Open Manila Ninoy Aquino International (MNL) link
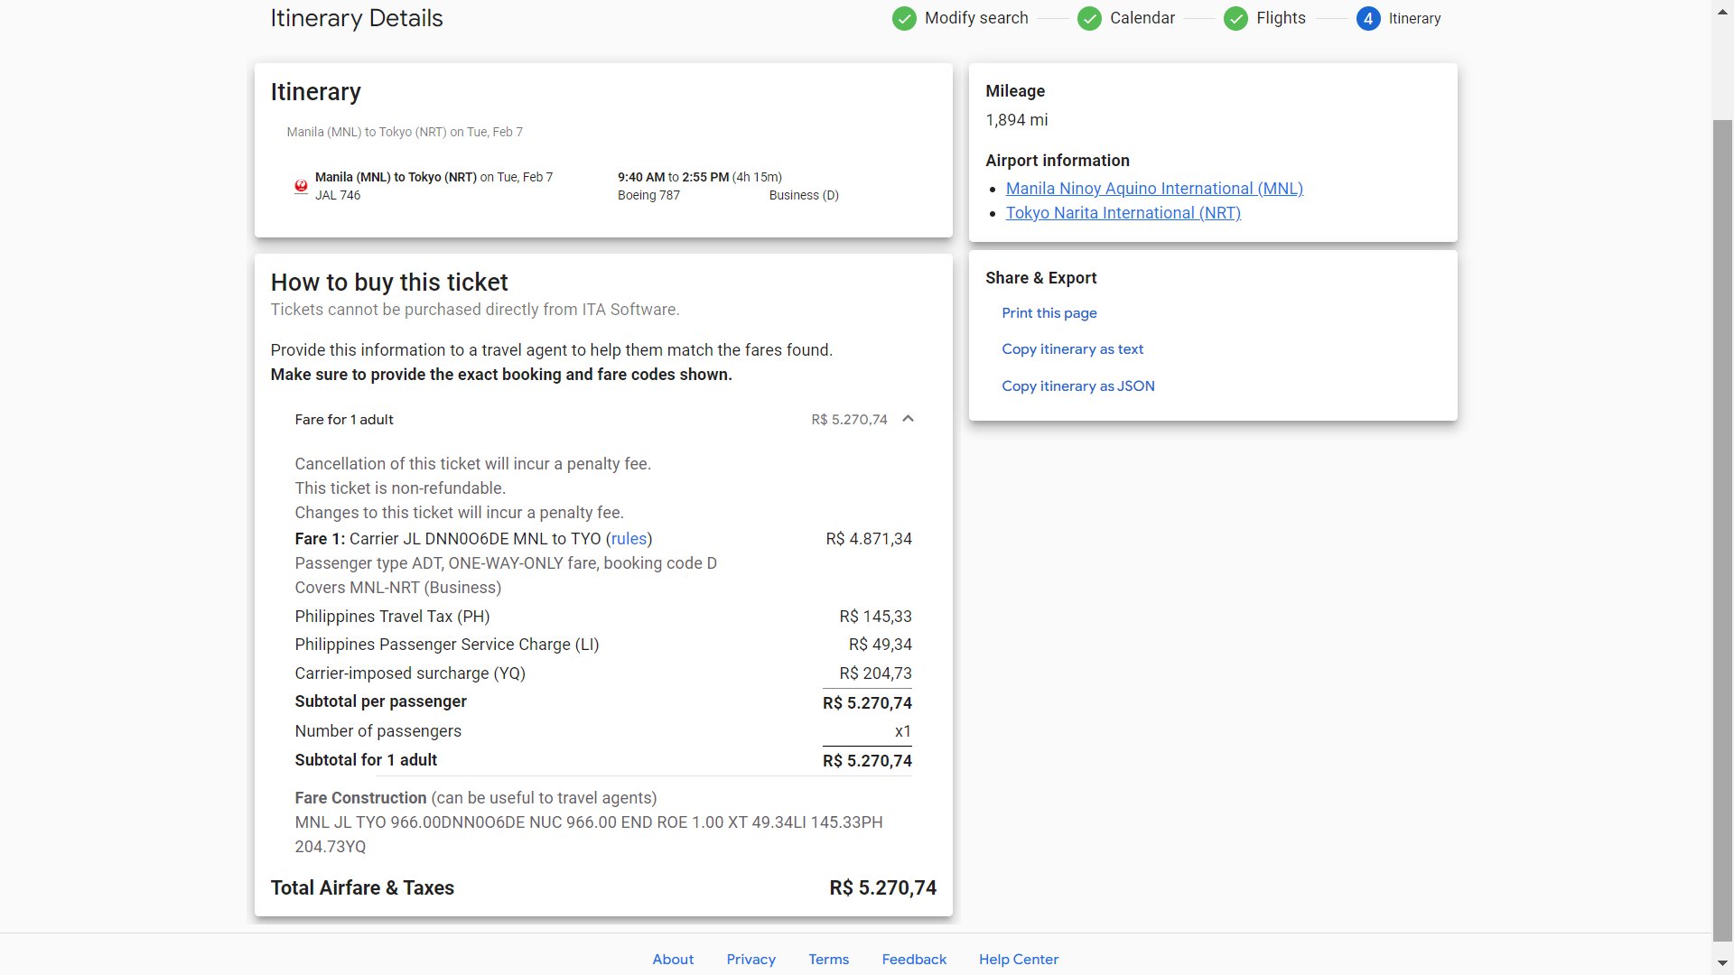The height and width of the screenshot is (975, 1734). [1154, 189]
